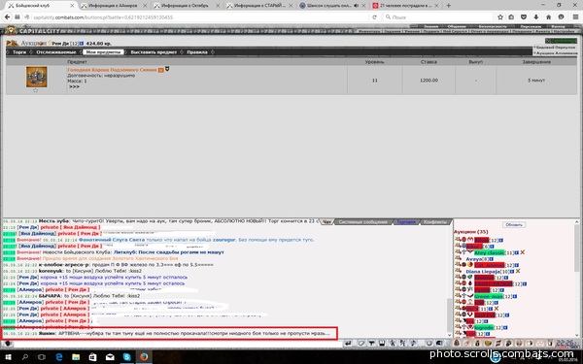Click the 'Общение' top menu item
The image size is (583, 364).
tap(457, 27)
